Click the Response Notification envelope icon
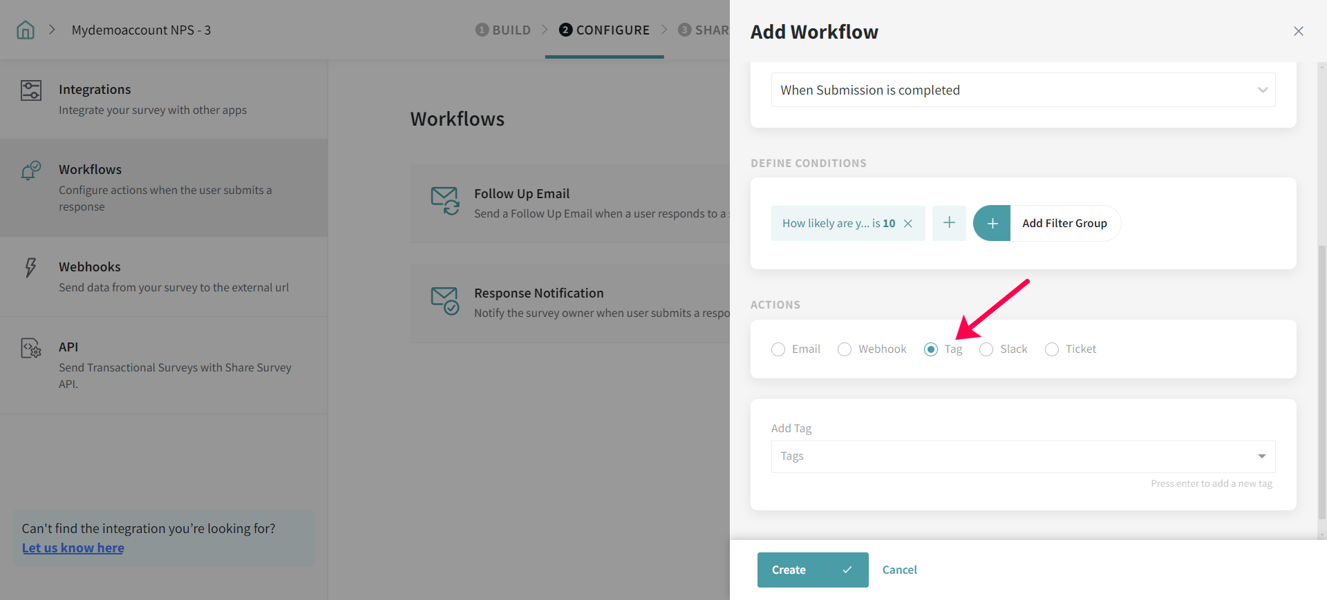 coord(444,300)
